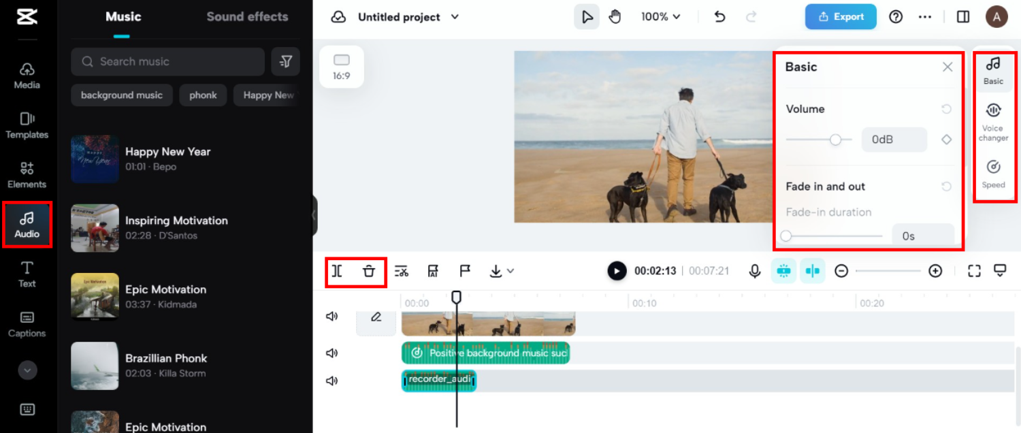Open cloud save status icon
1021x433 pixels.
(338, 17)
